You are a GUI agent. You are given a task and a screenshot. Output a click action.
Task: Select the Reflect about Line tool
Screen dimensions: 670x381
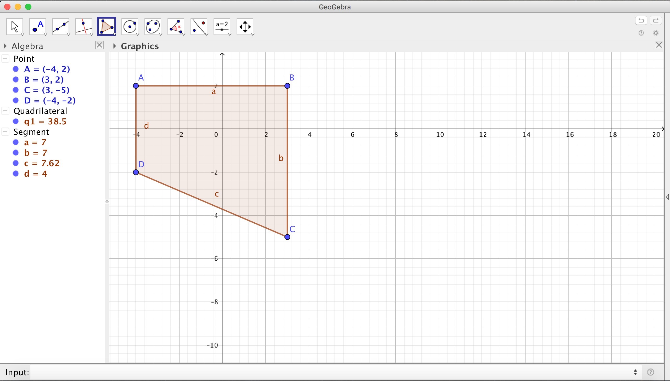coord(199,26)
